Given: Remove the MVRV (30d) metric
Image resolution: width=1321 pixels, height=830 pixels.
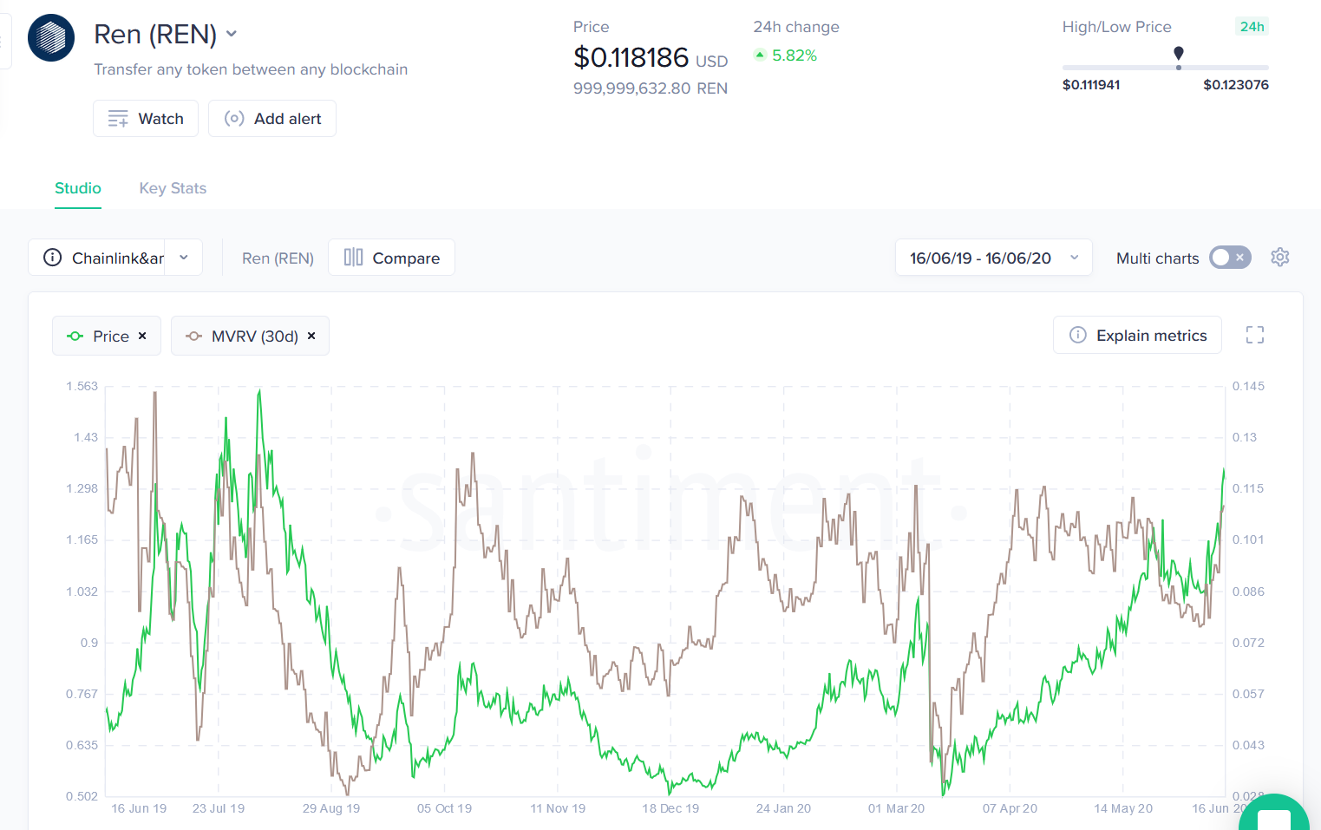Looking at the screenshot, I should (x=311, y=336).
